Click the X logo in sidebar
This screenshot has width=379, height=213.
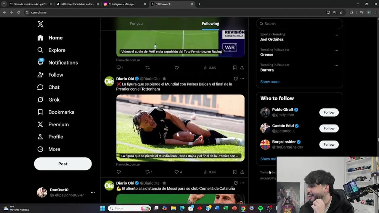pos(41,24)
